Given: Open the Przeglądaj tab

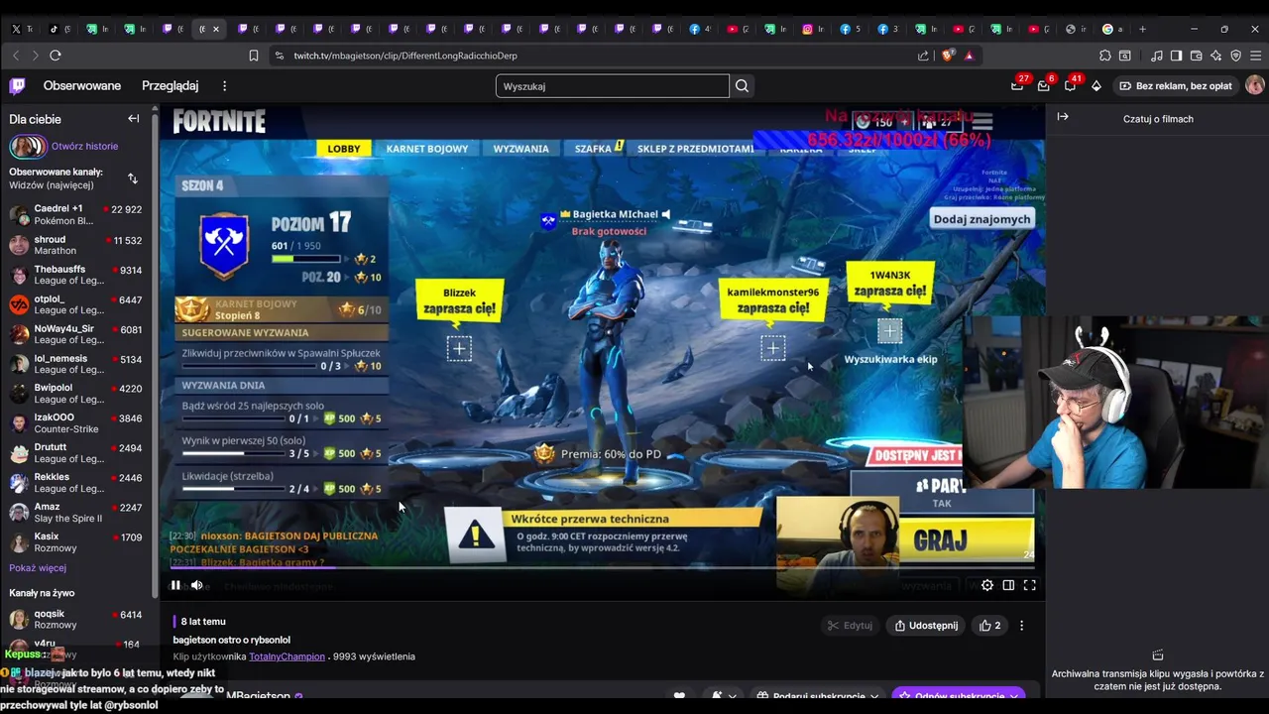Looking at the screenshot, I should pyautogui.click(x=171, y=86).
